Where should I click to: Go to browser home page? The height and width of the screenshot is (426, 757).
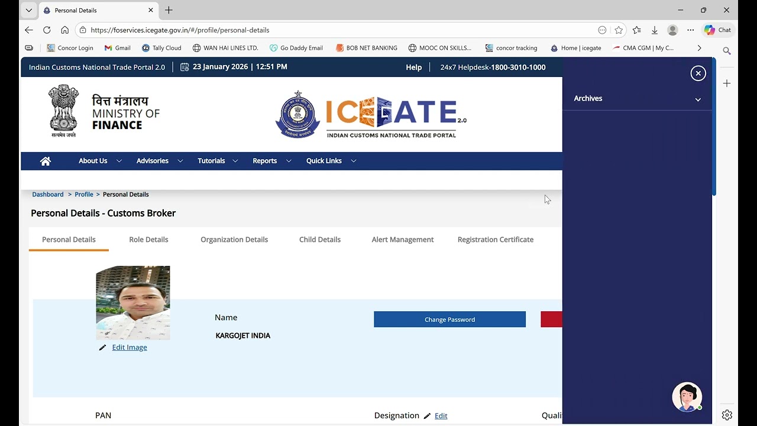tap(64, 30)
